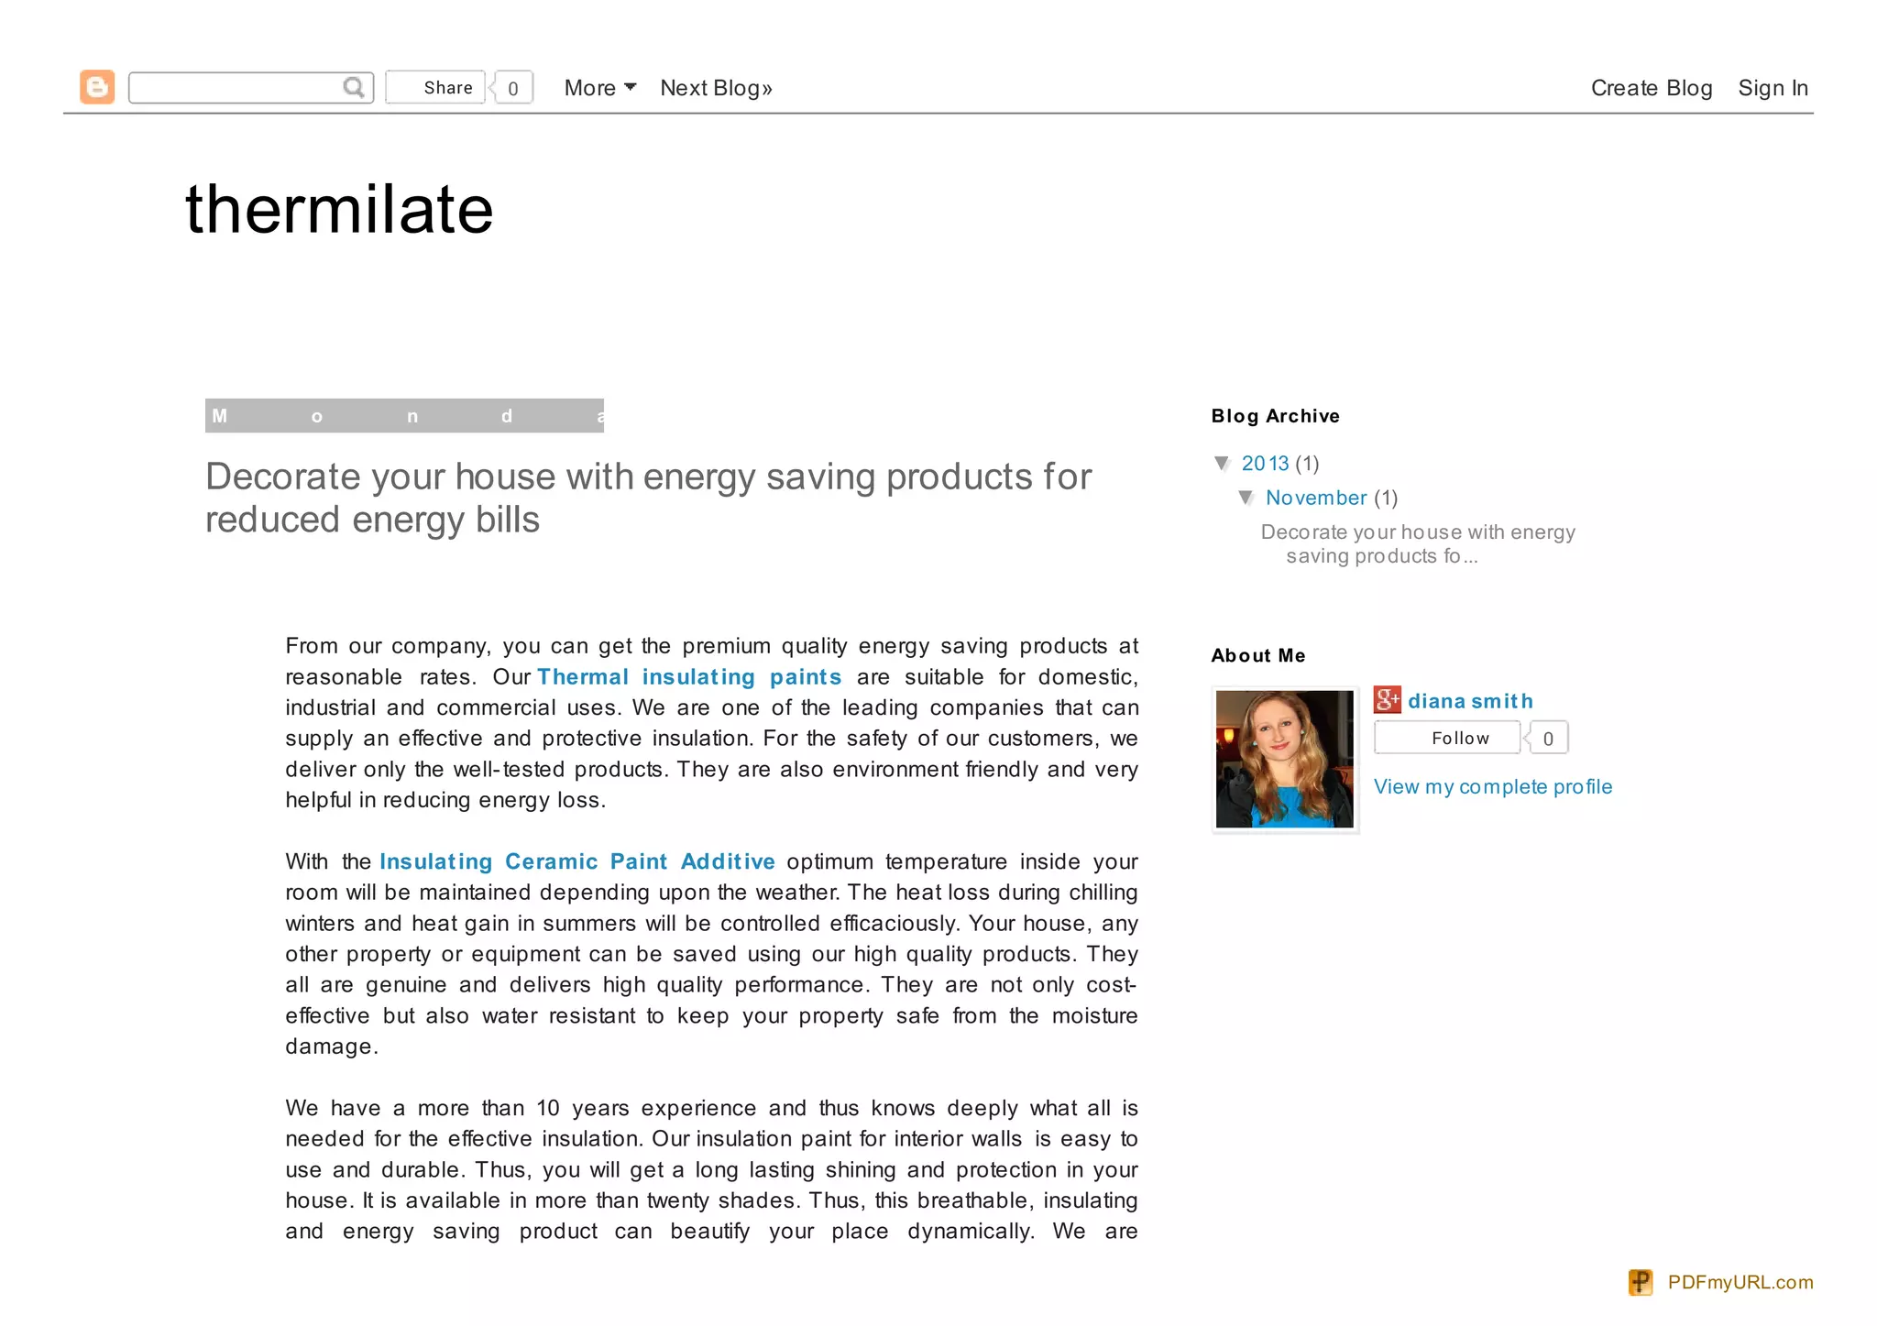Click the Share count bubble
Screen dimensions: 1877x1326
click(x=513, y=88)
